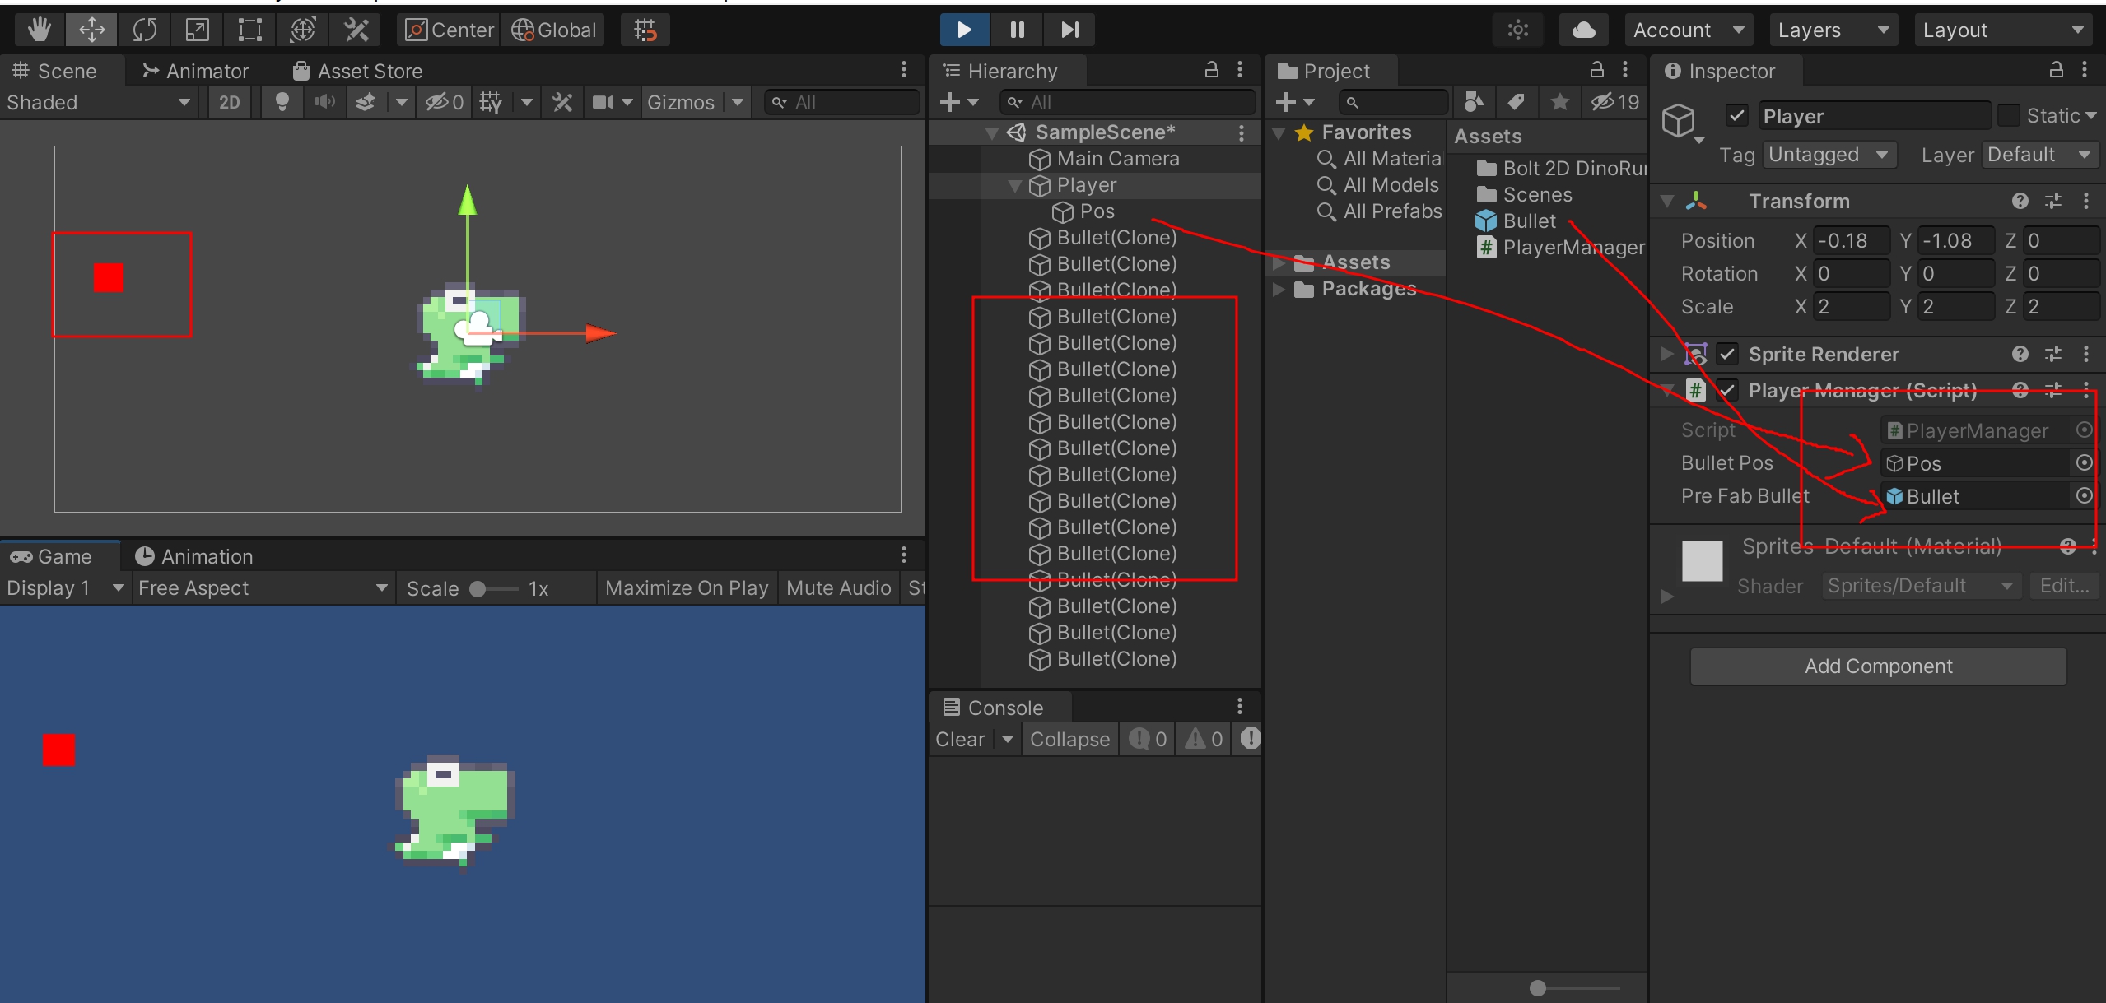Select the Rect transform tool
Viewport: 2106px width, 1003px height.
pyautogui.click(x=249, y=30)
